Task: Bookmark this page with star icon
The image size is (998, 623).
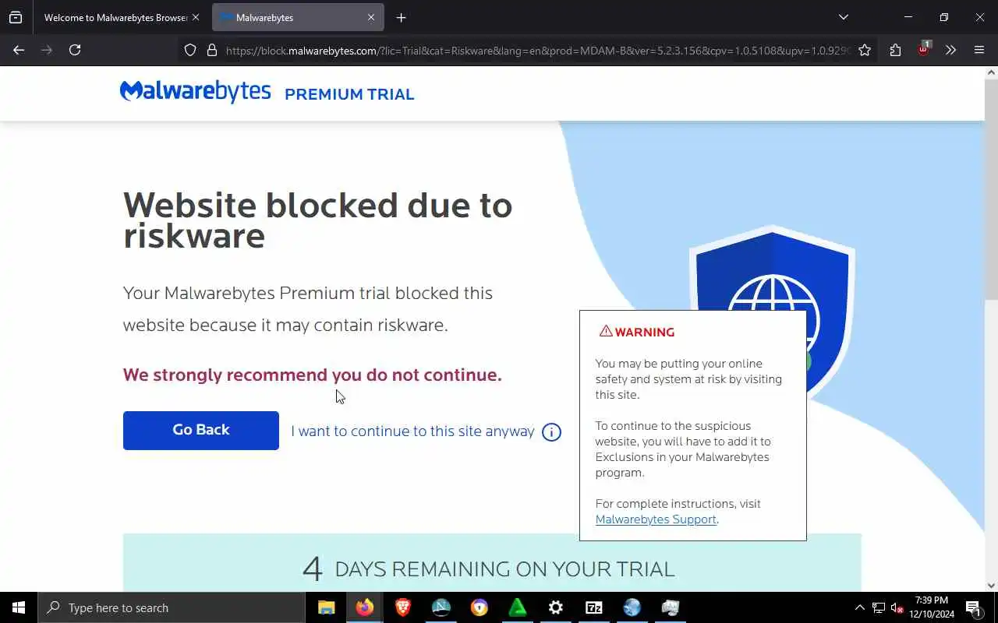Action: [x=865, y=50]
